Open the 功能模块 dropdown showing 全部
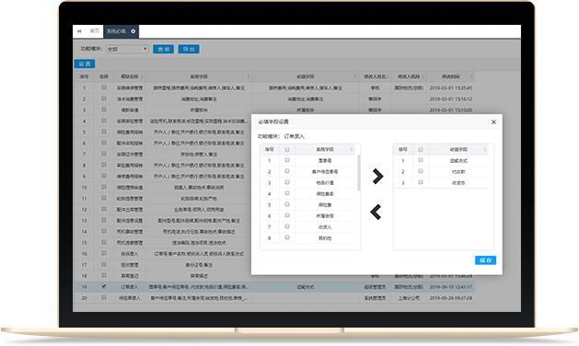 click(x=127, y=49)
